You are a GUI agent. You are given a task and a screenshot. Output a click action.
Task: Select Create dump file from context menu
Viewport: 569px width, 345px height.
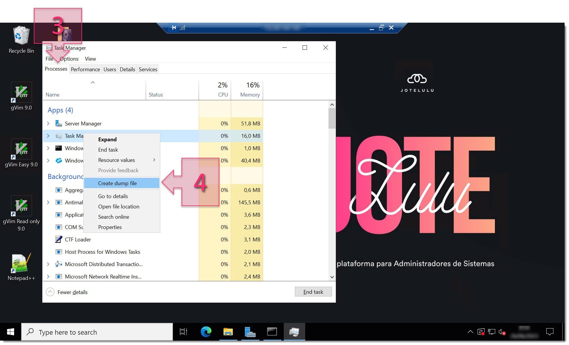117,183
